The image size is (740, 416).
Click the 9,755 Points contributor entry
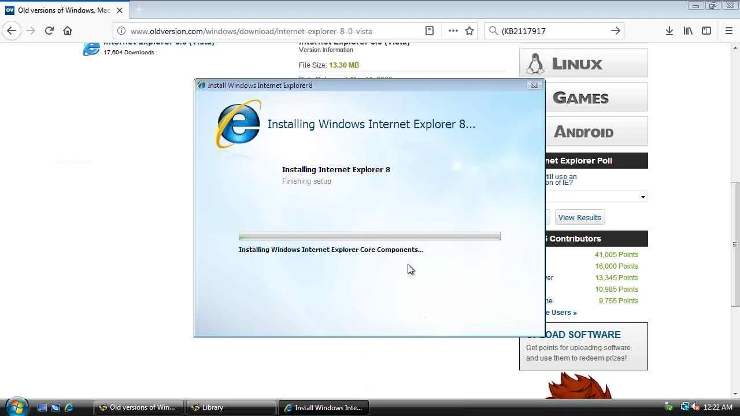[618, 301]
